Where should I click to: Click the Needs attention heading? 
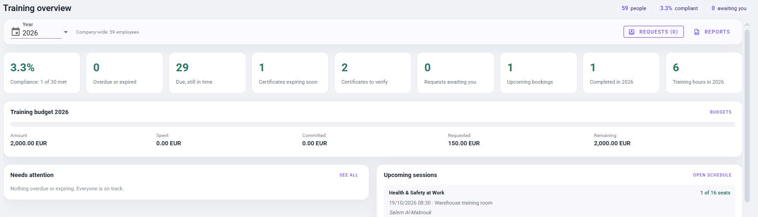pos(32,175)
